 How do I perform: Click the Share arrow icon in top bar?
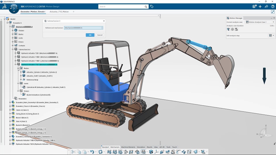click(x=267, y=7)
